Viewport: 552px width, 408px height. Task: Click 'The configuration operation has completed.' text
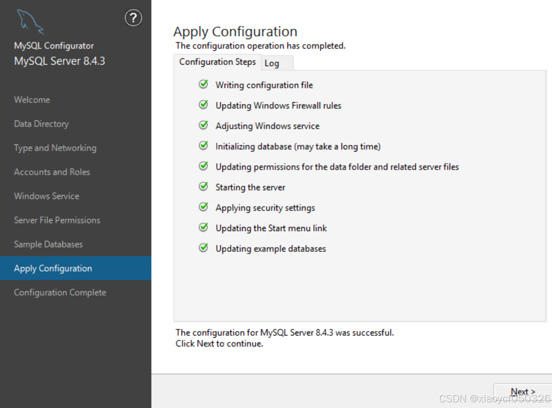click(x=261, y=46)
